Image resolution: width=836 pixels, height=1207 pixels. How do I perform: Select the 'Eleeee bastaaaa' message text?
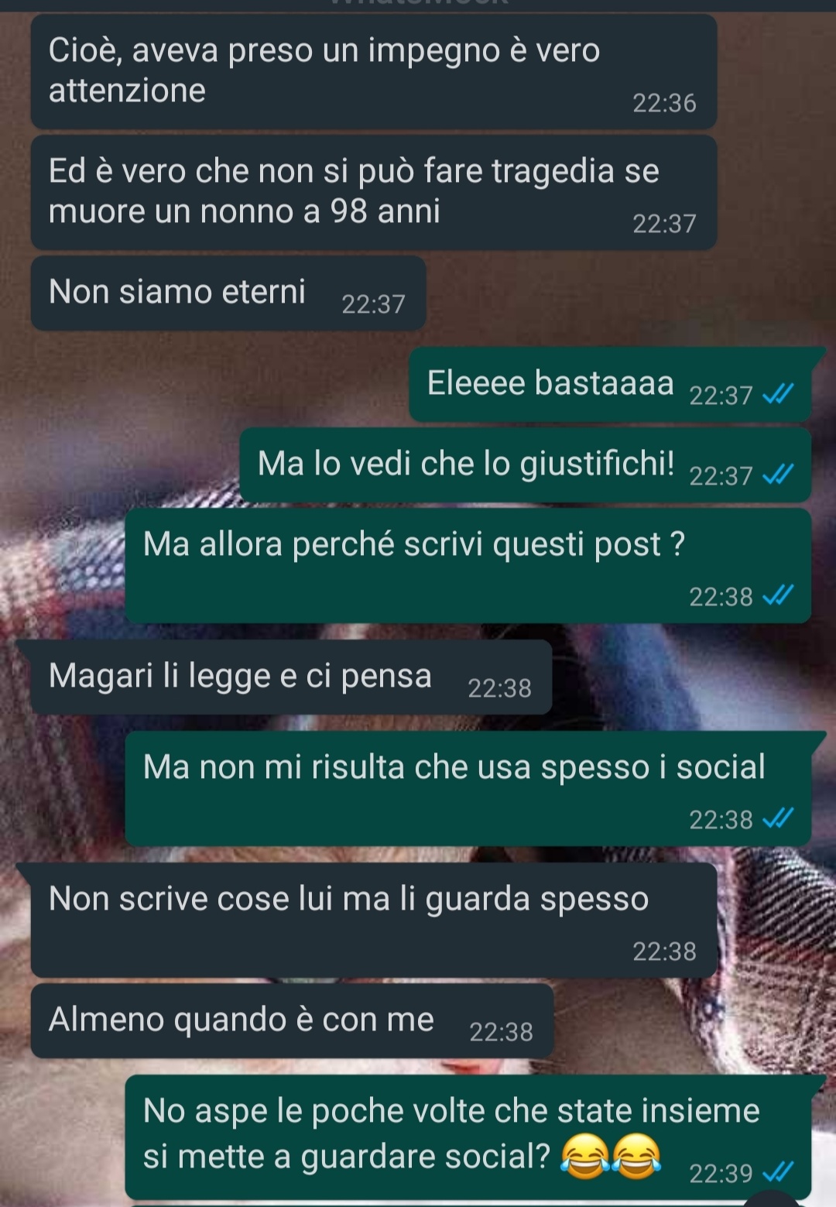point(550,383)
